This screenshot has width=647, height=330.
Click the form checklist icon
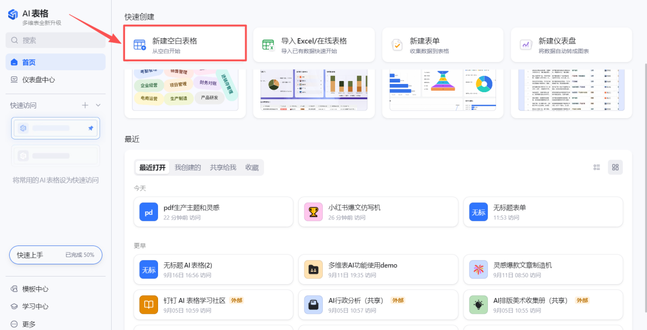[x=397, y=45]
